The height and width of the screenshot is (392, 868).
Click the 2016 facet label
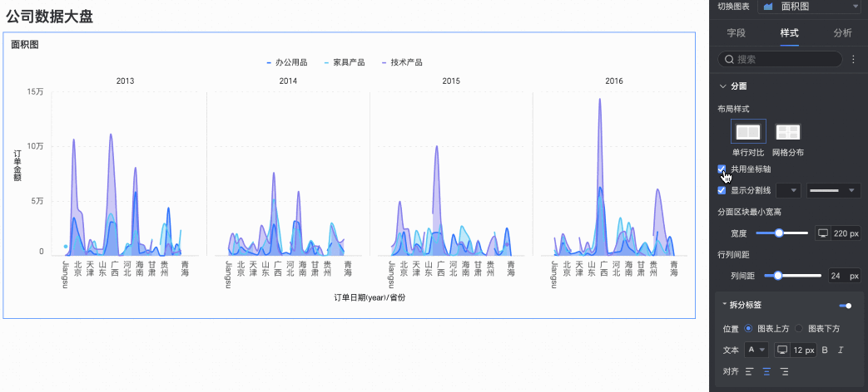pyautogui.click(x=614, y=81)
